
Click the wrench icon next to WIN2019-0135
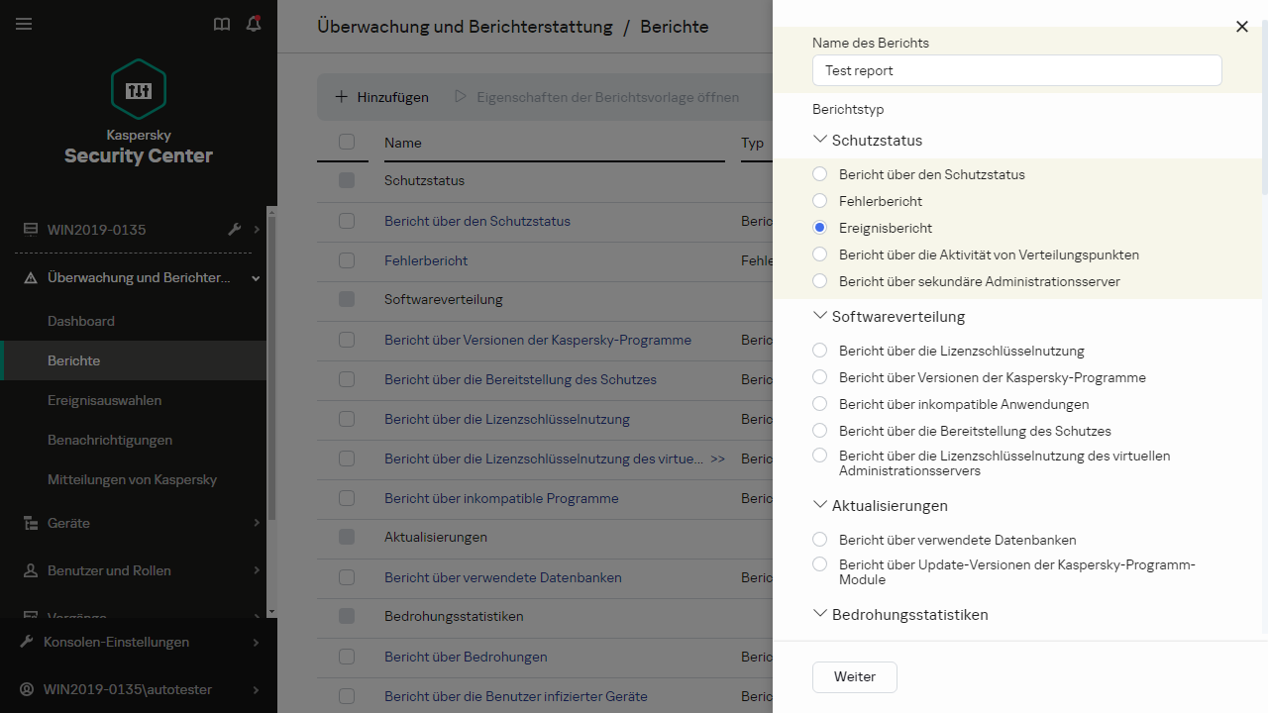coord(235,230)
